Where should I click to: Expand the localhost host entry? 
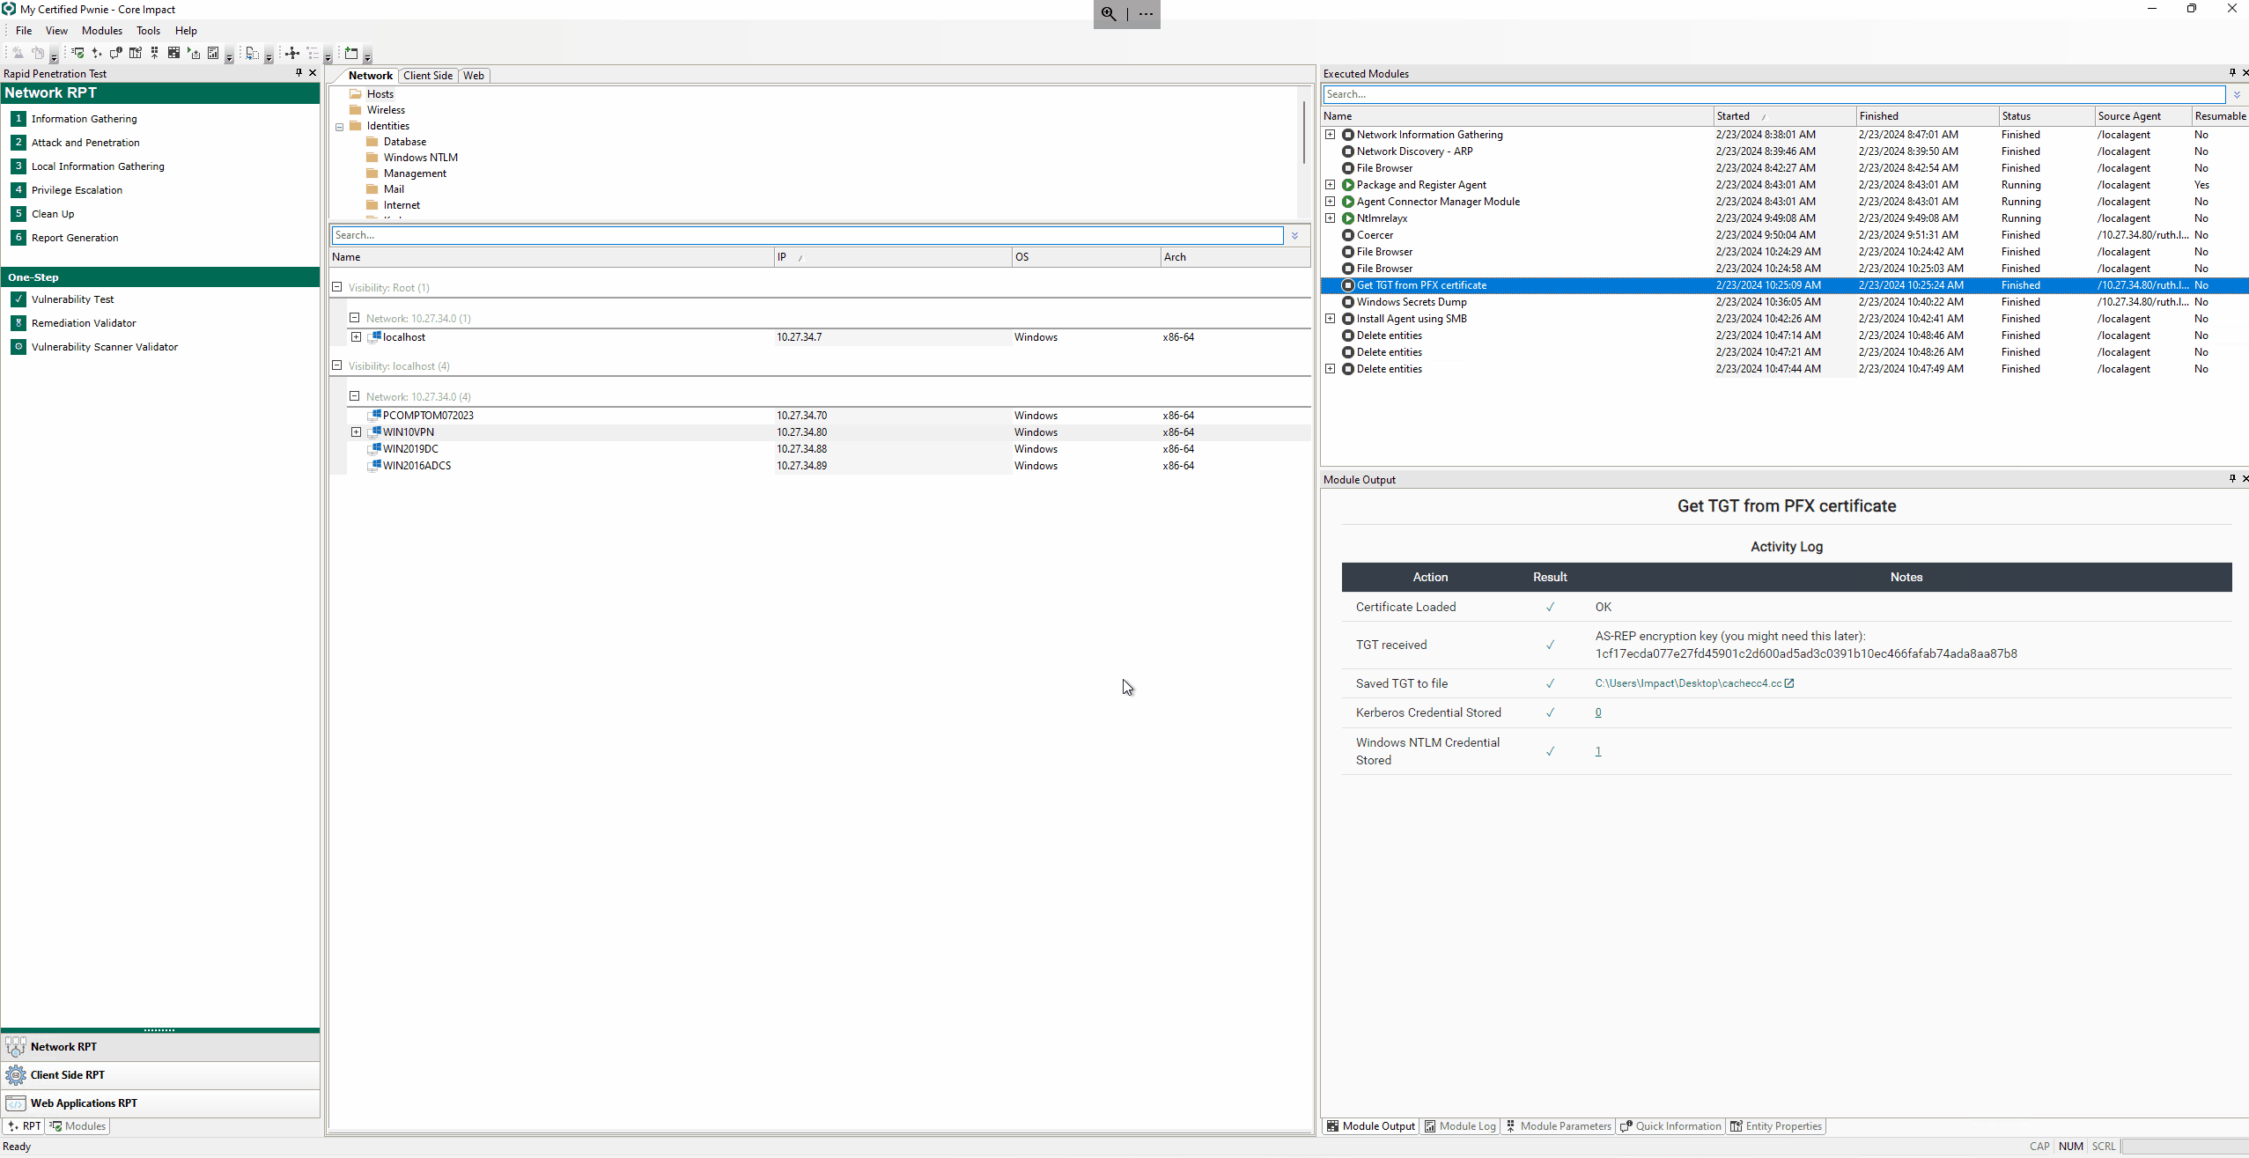[x=356, y=337]
